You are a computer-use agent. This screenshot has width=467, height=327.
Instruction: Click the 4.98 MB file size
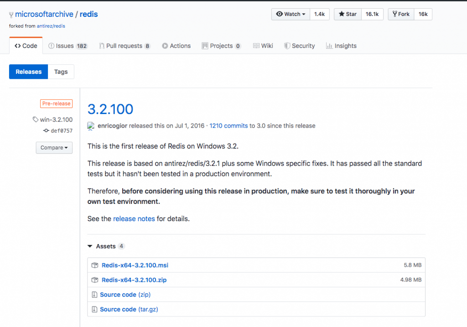(411, 280)
